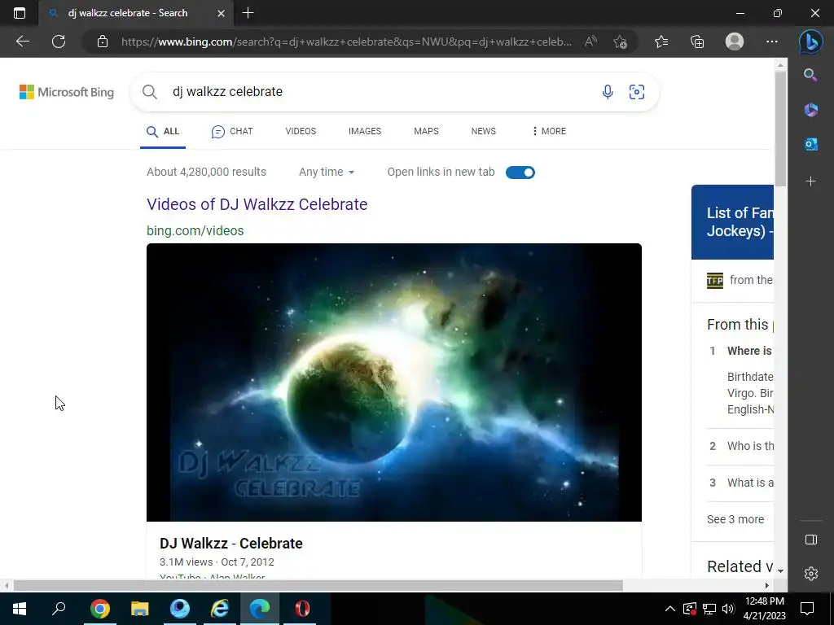Expand 'Where is' question in side panel

pyautogui.click(x=749, y=351)
